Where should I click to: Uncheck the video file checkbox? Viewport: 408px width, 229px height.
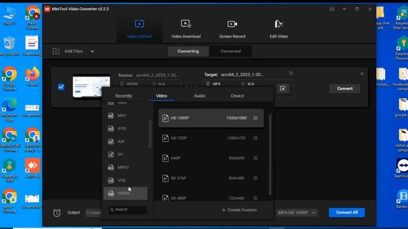(61, 87)
